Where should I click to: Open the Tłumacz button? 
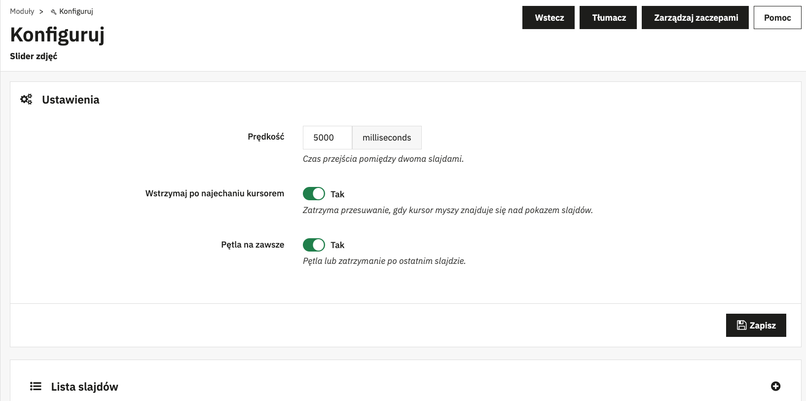click(x=608, y=18)
